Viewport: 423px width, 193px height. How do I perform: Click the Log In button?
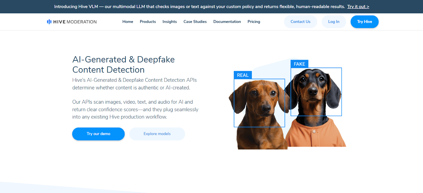(x=334, y=22)
